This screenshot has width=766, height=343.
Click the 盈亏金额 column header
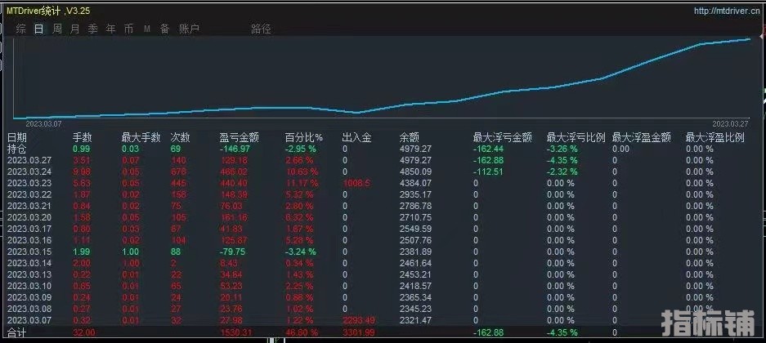239,138
